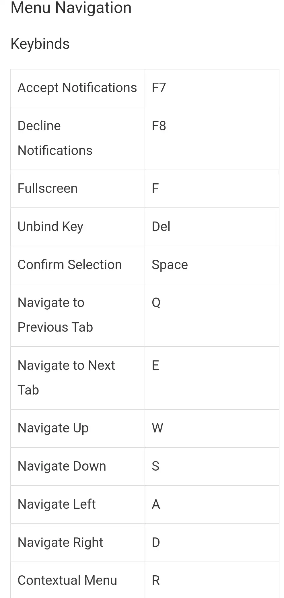284x598 pixels.
Task: Select the Accept Notifications cell
Action: (x=77, y=88)
